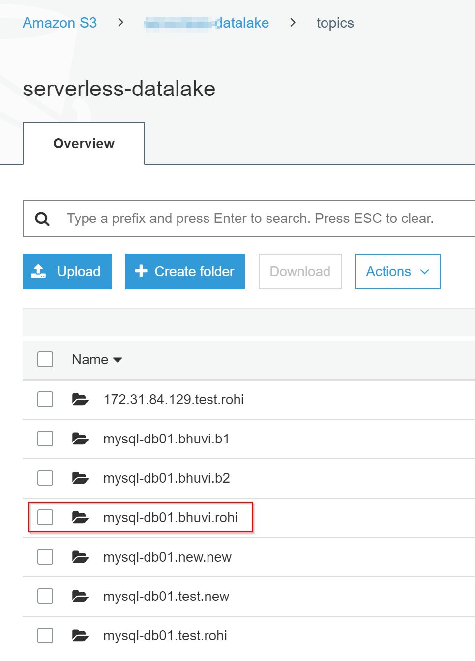Viewport: 475px width, 661px height.
Task: Click folder icon for mysql-db01.test.rohi
Action: pos(80,635)
